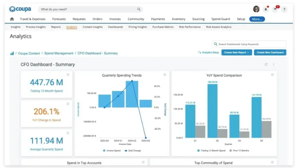Click the 206.1% YoY change value
Viewport: 298px width, 168px height.
click(x=47, y=111)
